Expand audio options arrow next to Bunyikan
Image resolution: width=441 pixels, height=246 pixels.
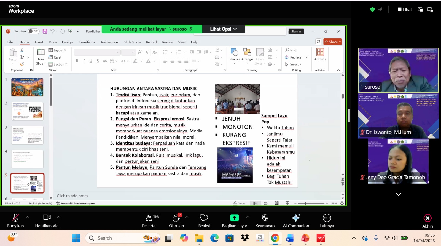tap(28, 217)
